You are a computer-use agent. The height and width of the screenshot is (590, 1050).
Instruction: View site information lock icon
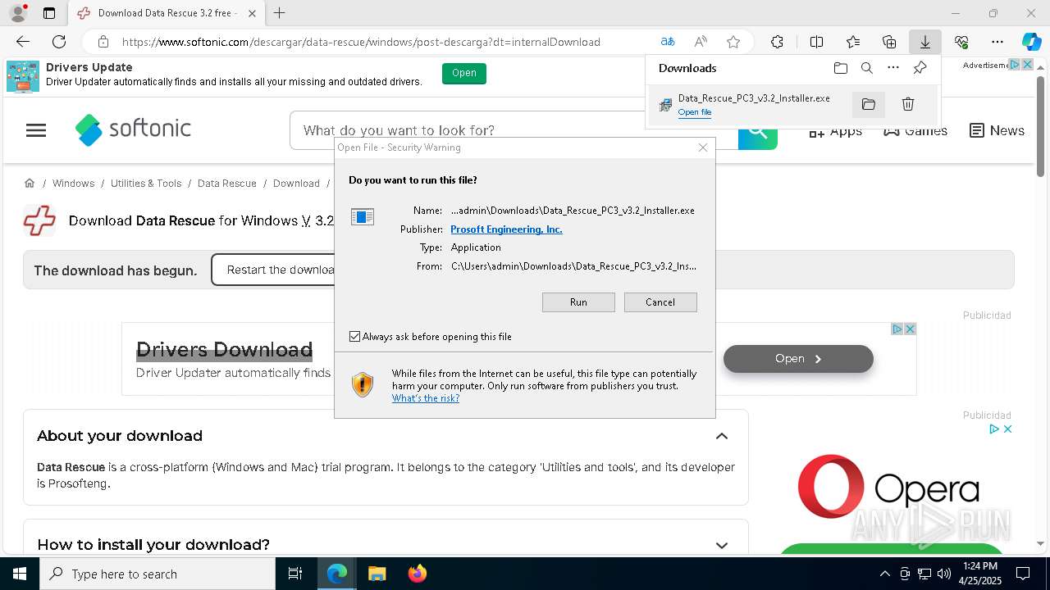103,42
